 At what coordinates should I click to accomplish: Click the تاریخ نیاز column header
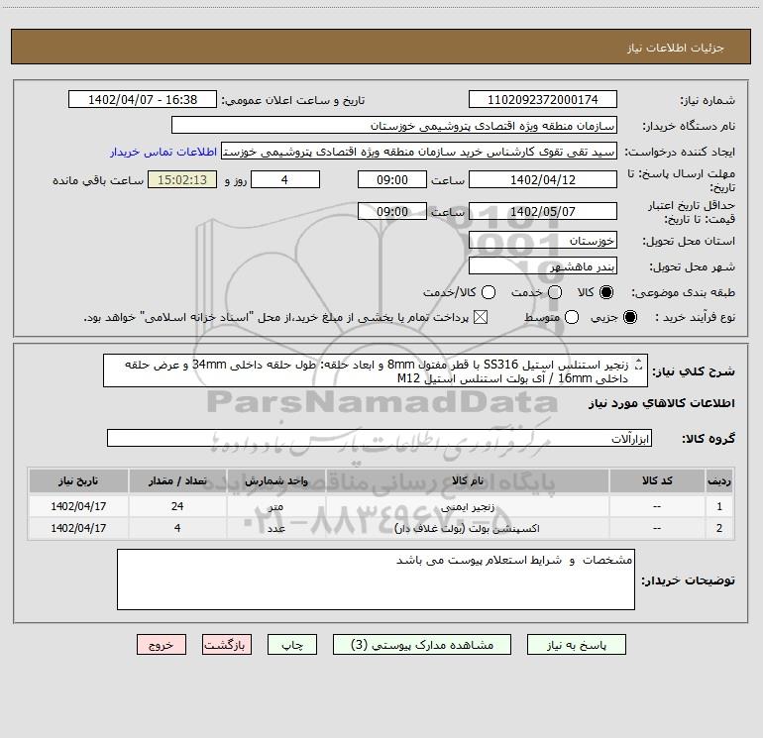[78, 481]
